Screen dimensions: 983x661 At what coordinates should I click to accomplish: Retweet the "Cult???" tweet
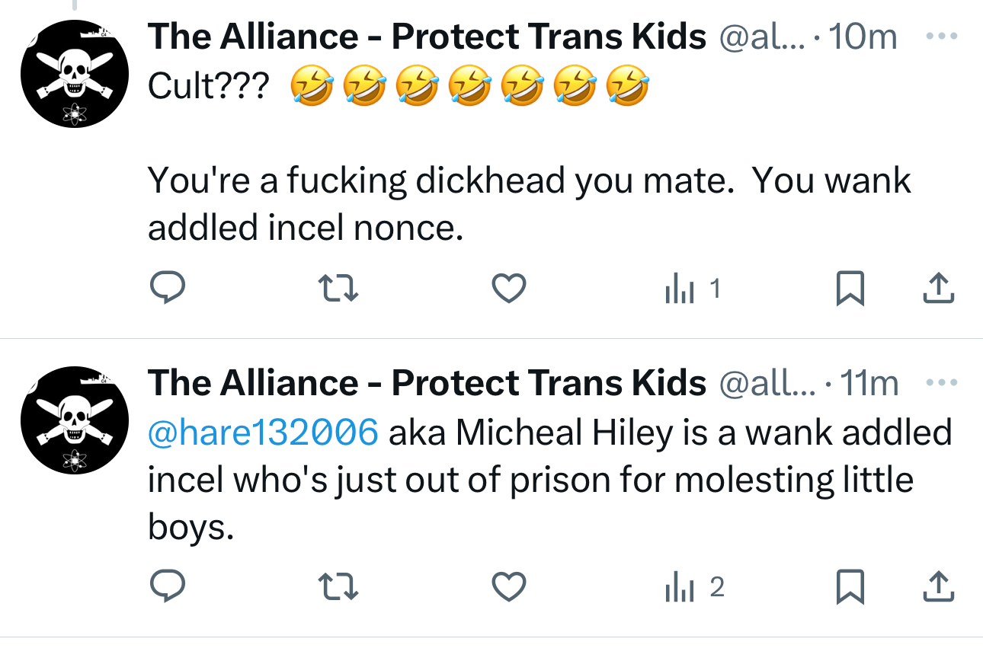(337, 288)
